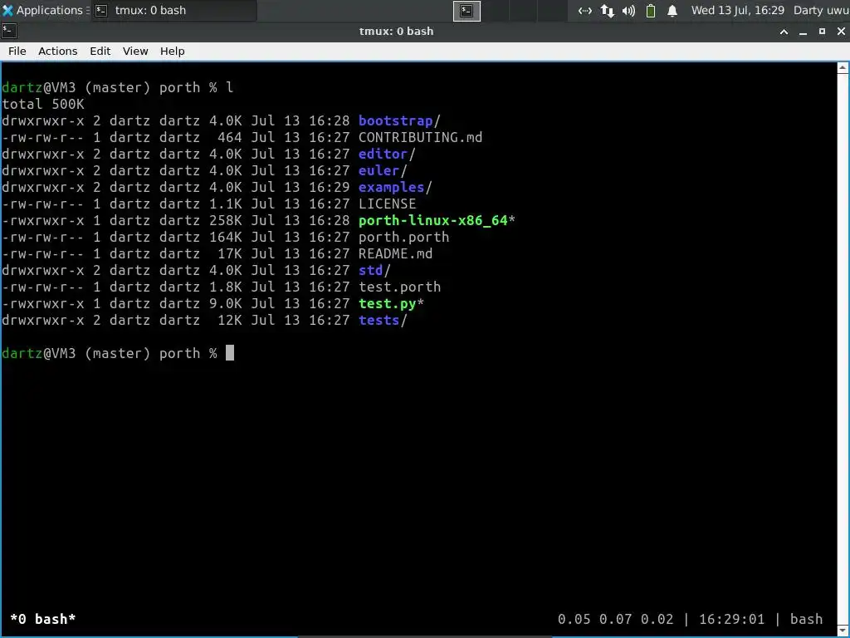Image resolution: width=850 pixels, height=638 pixels.
Task: Click the terminal cursor at the prompt
Action: pyautogui.click(x=230, y=352)
